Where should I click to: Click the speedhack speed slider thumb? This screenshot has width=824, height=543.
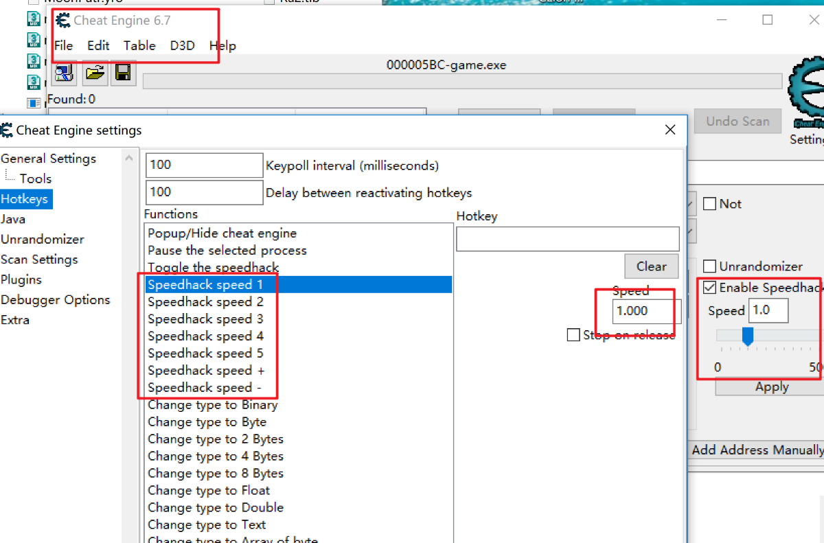pos(748,336)
